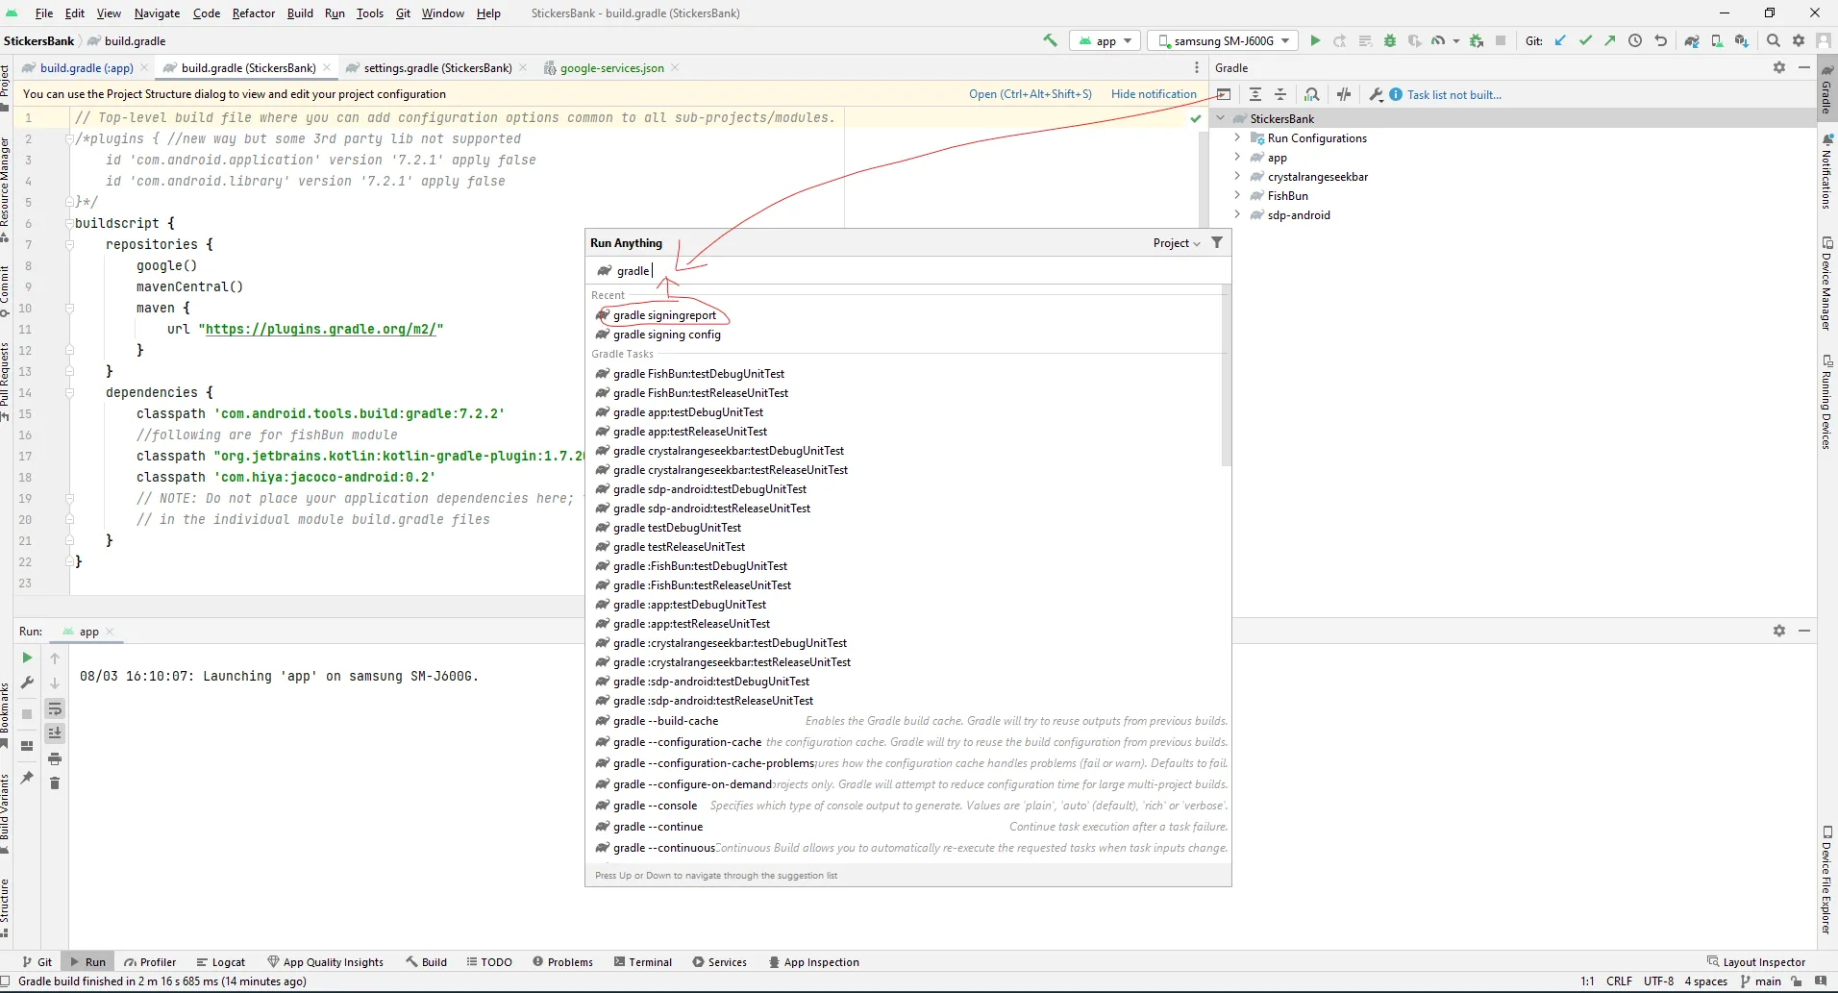Select 'gradle signingreport' recent command

(x=664, y=315)
